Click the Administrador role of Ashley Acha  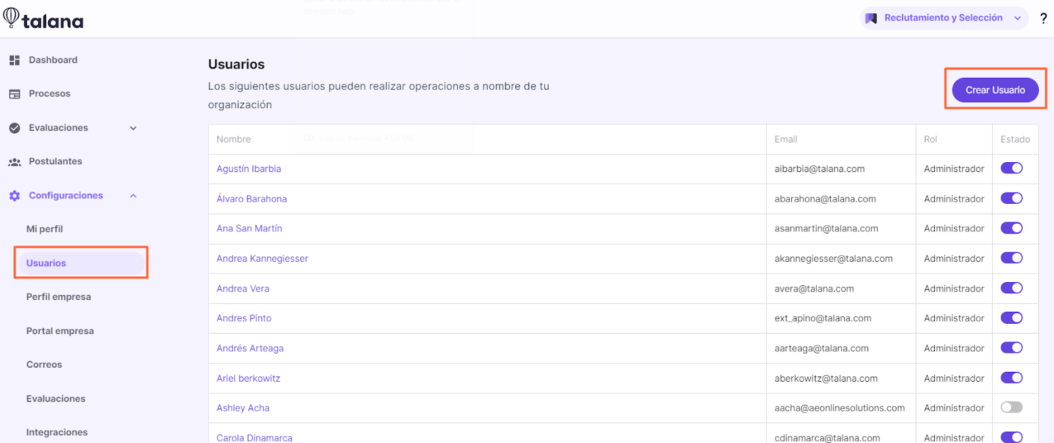pos(954,408)
